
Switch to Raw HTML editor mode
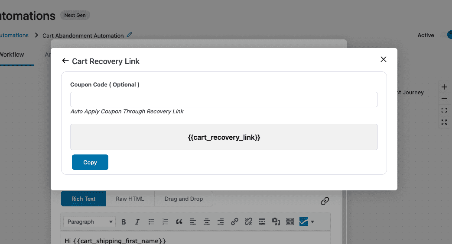click(x=130, y=199)
